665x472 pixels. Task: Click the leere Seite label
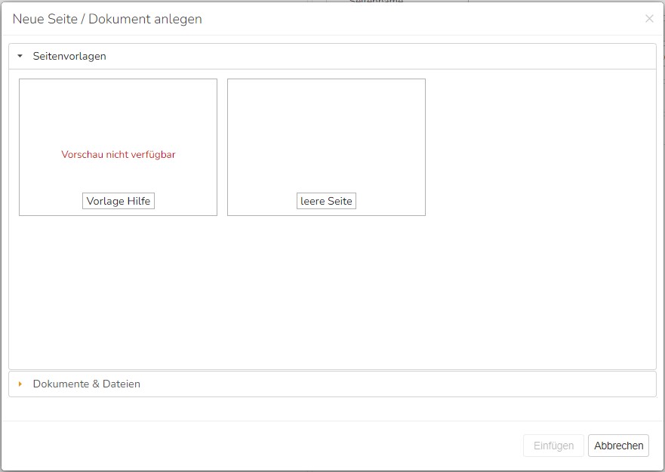click(x=326, y=201)
